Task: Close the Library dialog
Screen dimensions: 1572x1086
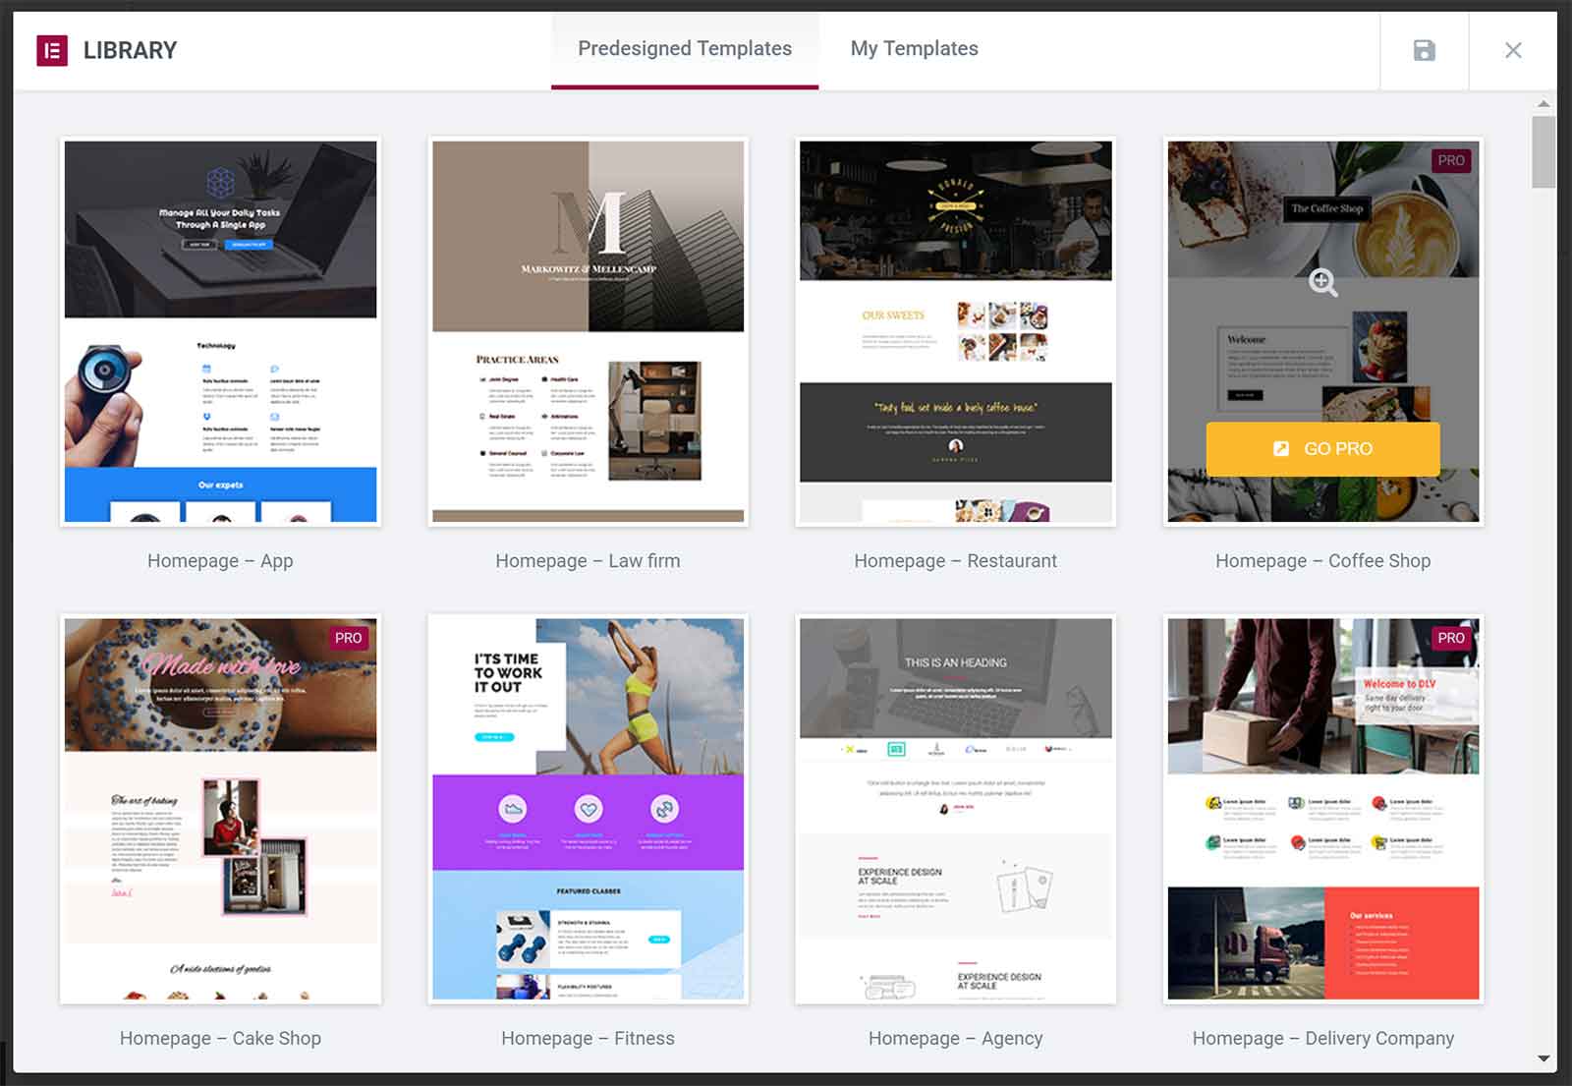Action: click(1513, 50)
